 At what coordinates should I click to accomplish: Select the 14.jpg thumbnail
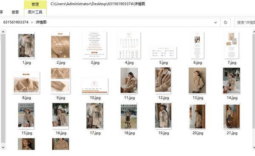pos(232,81)
